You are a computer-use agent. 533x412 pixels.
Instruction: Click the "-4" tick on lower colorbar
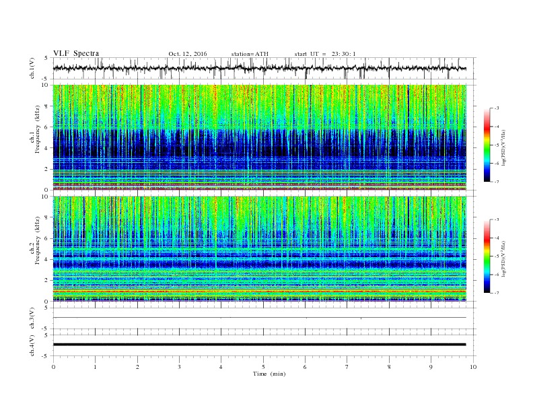click(496, 238)
